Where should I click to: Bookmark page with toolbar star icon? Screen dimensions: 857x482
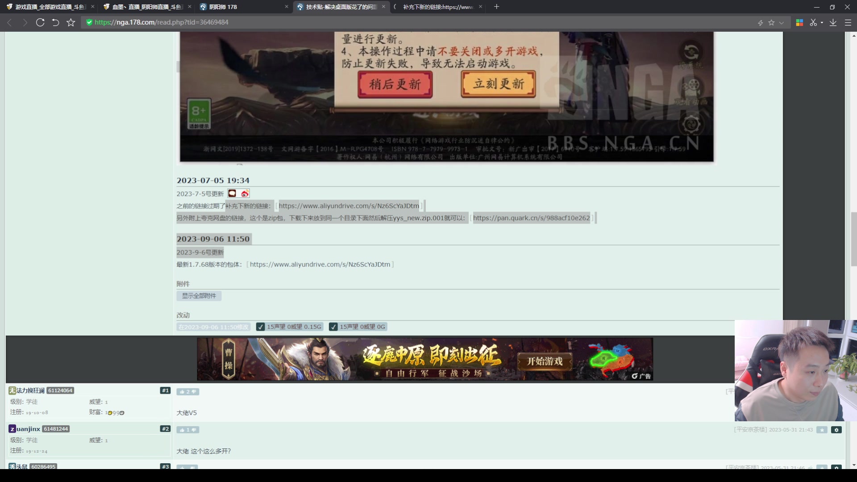click(x=71, y=22)
